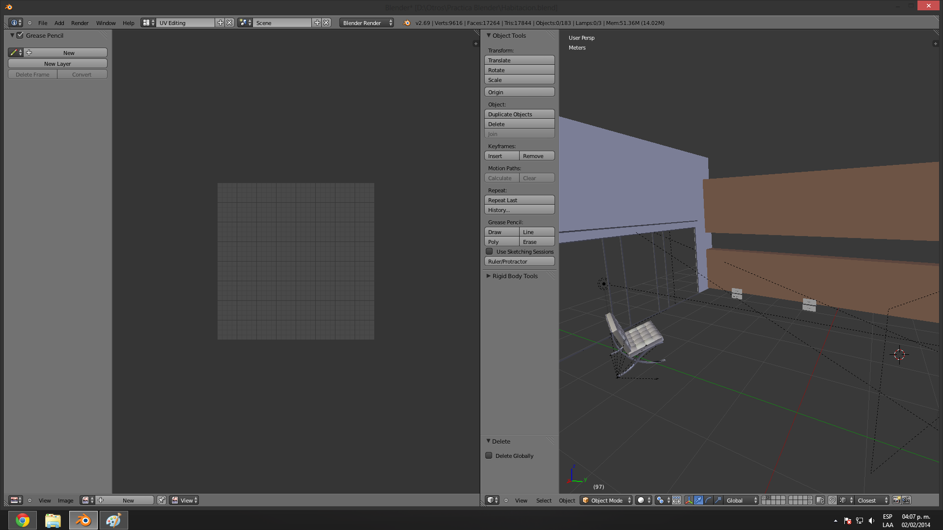Open the Object Mode dropdown

click(606, 500)
